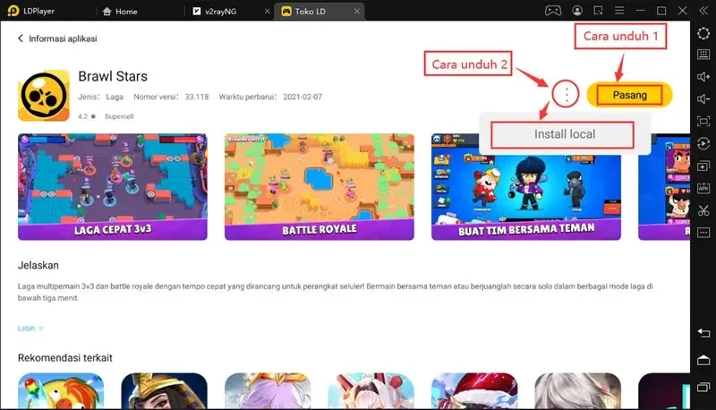Toggle fullscreen icon in sidebar
Screen dimensions: 716x410
703,121
